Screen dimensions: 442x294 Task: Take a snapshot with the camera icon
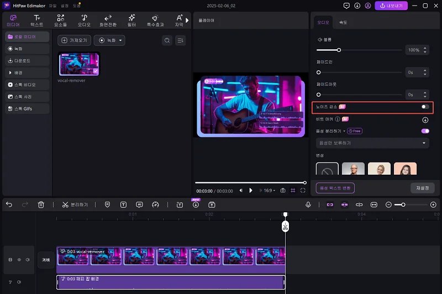pos(283,191)
